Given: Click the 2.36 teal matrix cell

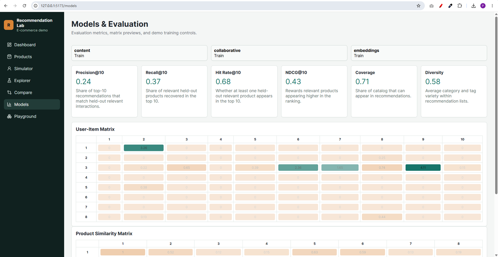Looking at the screenshot, I should [x=298, y=167].
